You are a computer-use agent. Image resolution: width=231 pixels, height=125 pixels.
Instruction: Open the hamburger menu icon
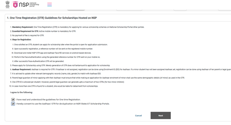[x=50, y=4]
